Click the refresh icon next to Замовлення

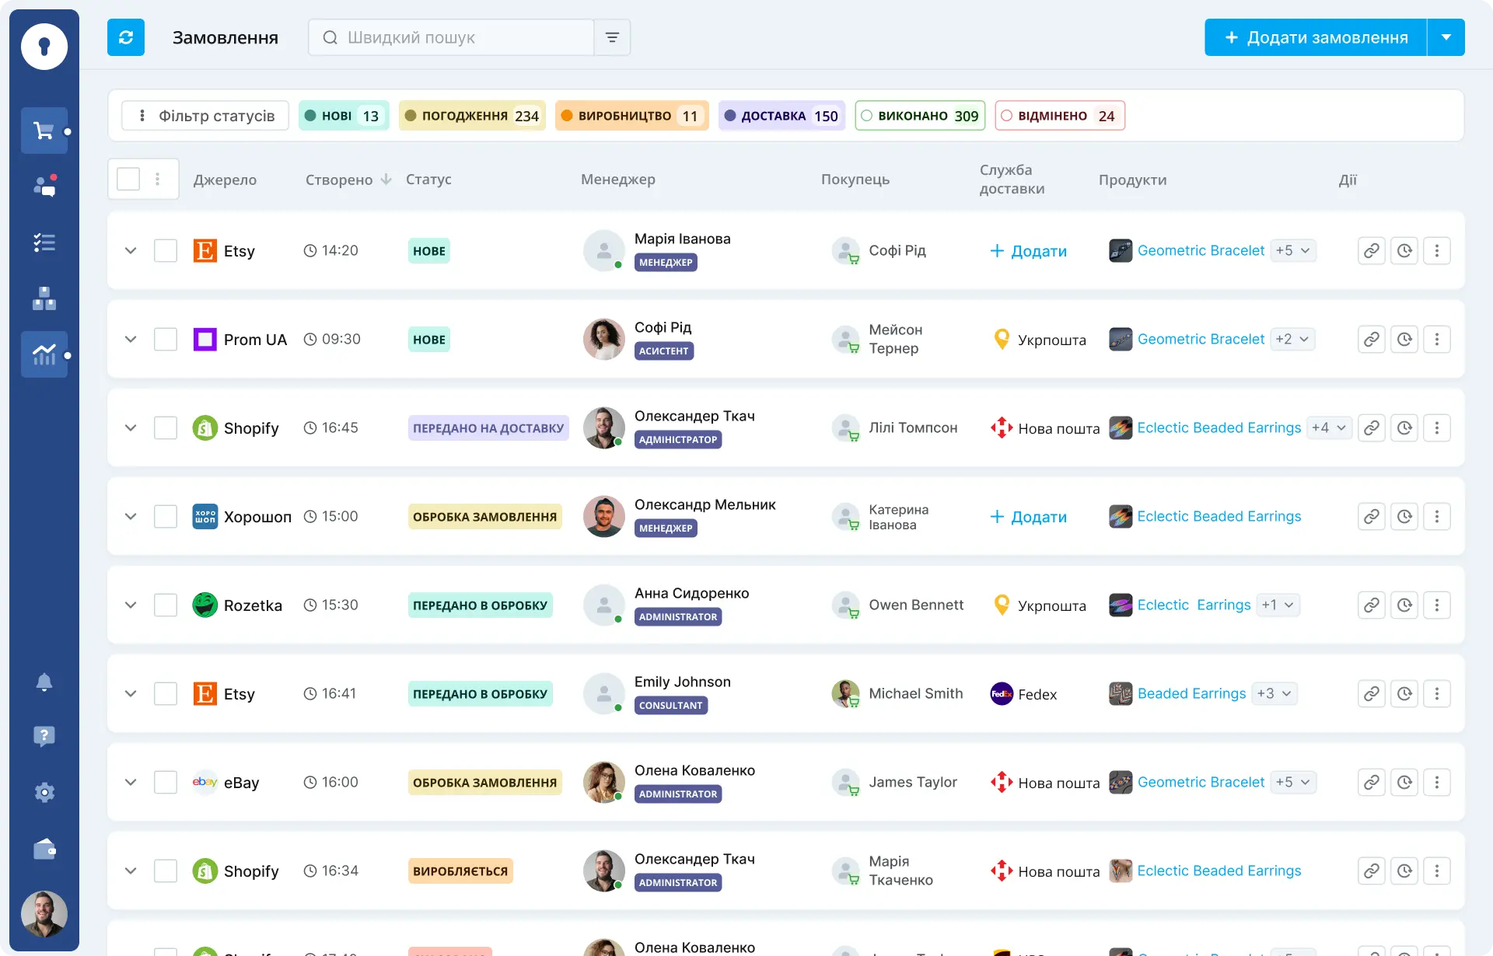click(125, 37)
